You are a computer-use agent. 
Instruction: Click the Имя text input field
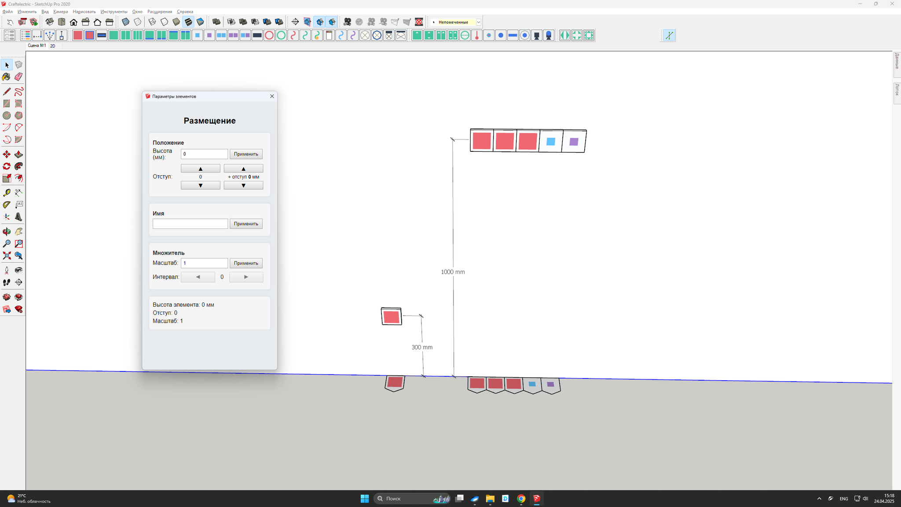[x=190, y=224]
